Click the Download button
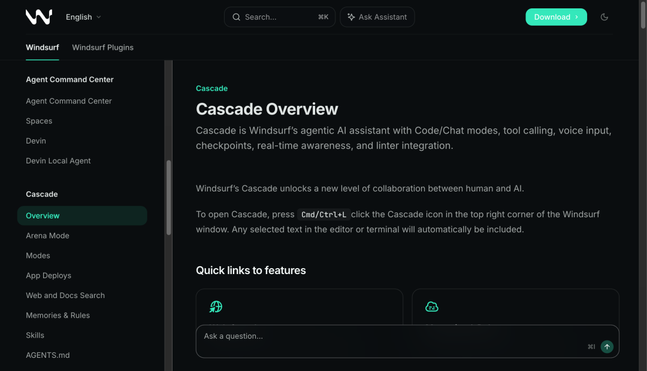The height and width of the screenshot is (371, 647). click(x=556, y=17)
